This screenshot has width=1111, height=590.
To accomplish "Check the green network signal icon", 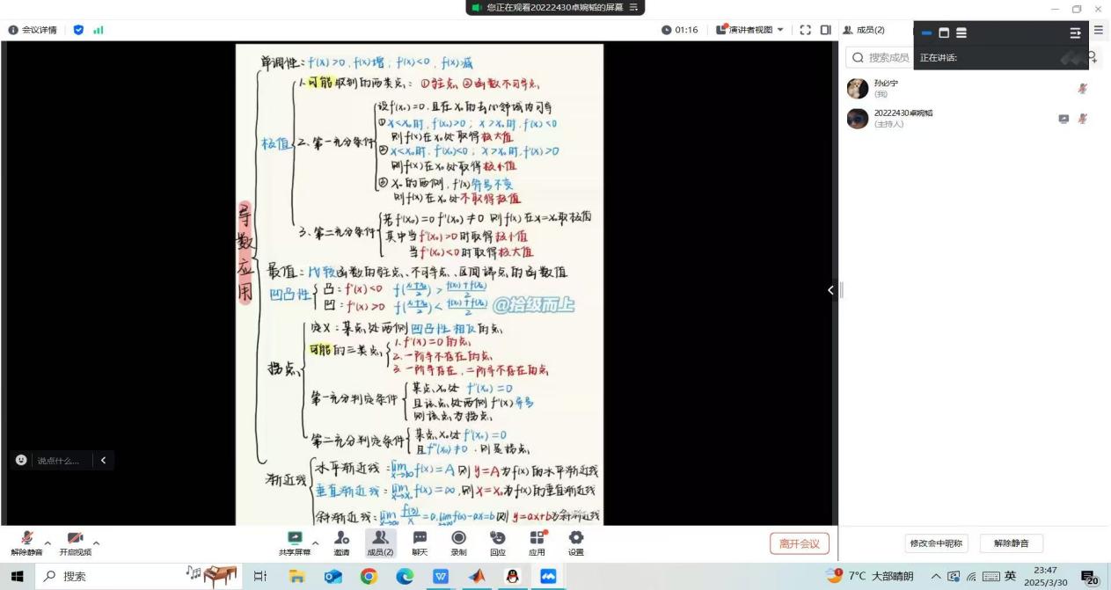I will coord(99,30).
